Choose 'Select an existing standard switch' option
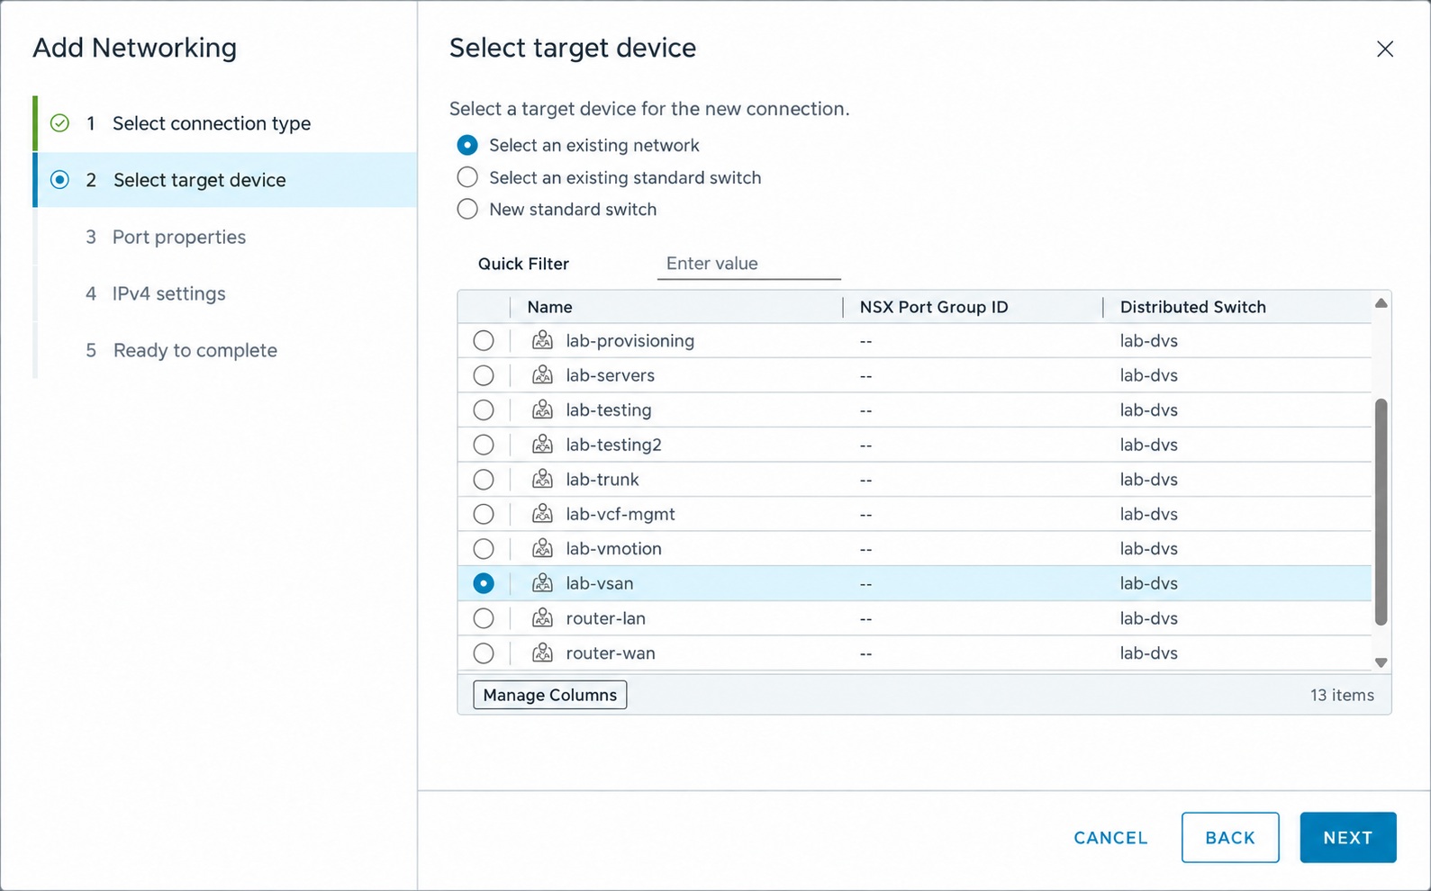Viewport: 1431px width, 891px height. tap(467, 177)
